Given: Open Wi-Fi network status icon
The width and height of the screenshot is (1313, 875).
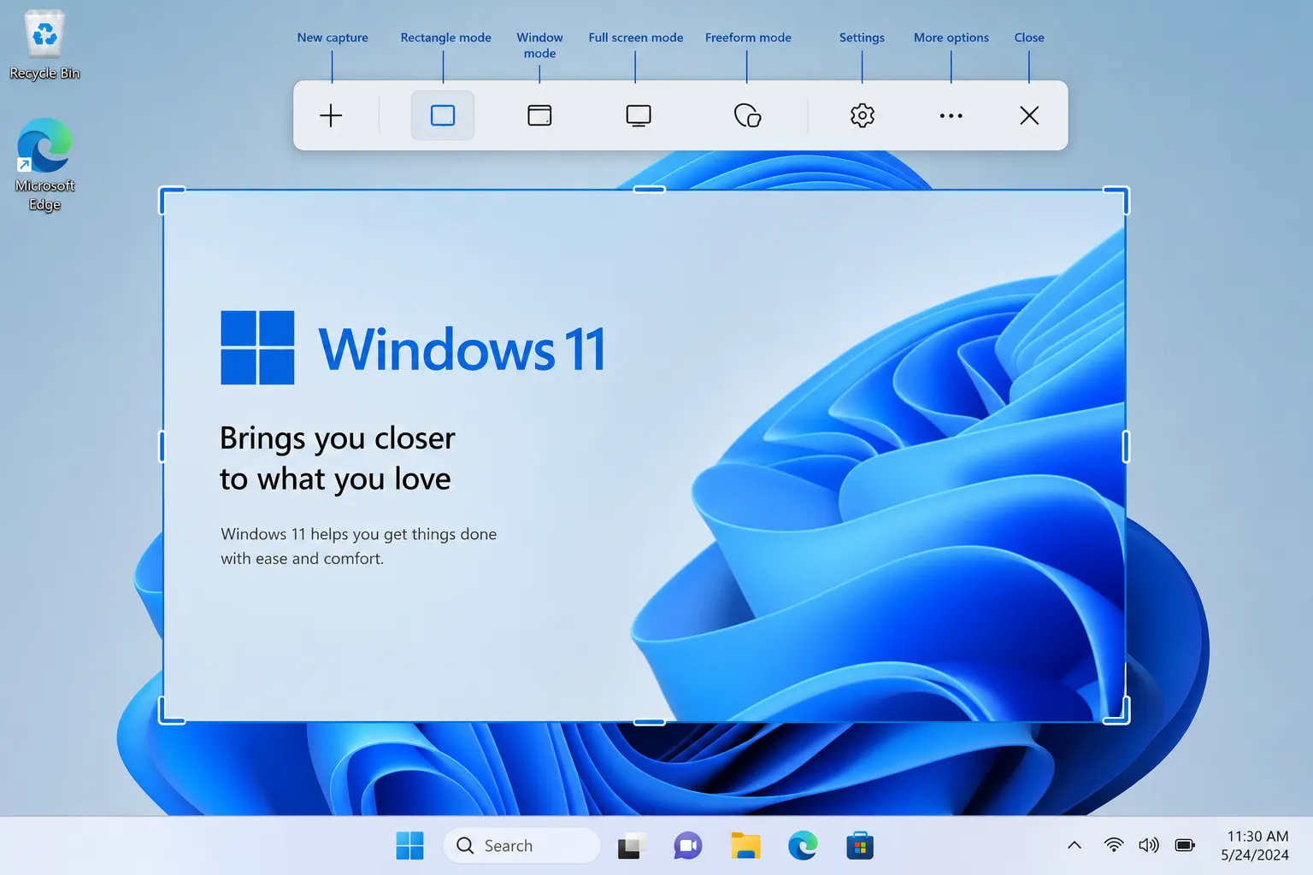Looking at the screenshot, I should point(1113,845).
